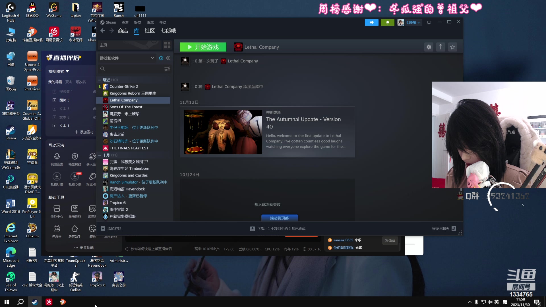Toggle visibility of 文本 3 source
The image size is (546, 307).
coord(94,117)
